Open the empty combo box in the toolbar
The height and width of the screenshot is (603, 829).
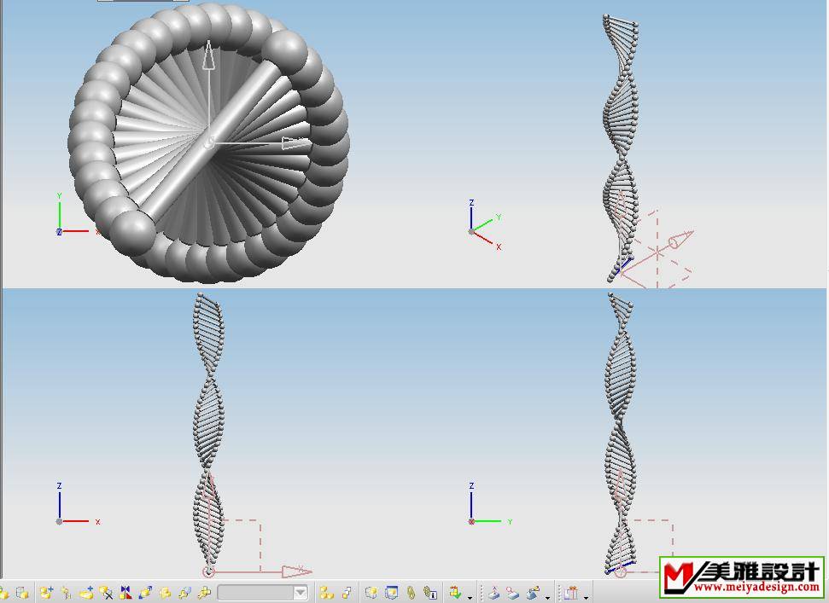[x=263, y=593]
